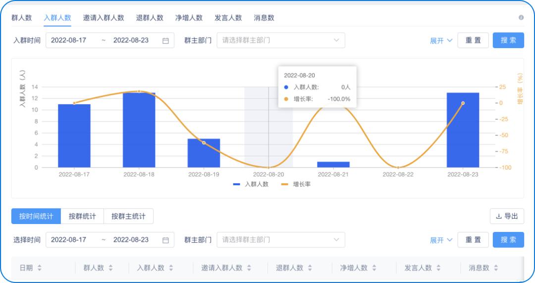Open upper 群主部门 dropdown
This screenshot has height=283, width=535.
tap(281, 40)
